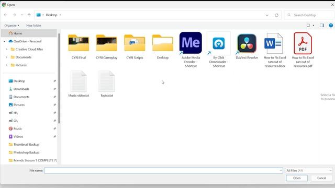The width and height of the screenshot is (335, 188).
Task: Open the G:\ drive in sidebar
Action: (x=15, y=121)
